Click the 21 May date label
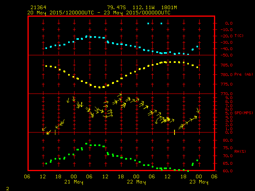Viewport: 255px width, 191px height. (x=74, y=182)
